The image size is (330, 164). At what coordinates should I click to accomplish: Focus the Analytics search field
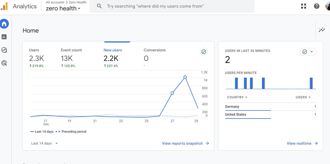tap(172, 6)
